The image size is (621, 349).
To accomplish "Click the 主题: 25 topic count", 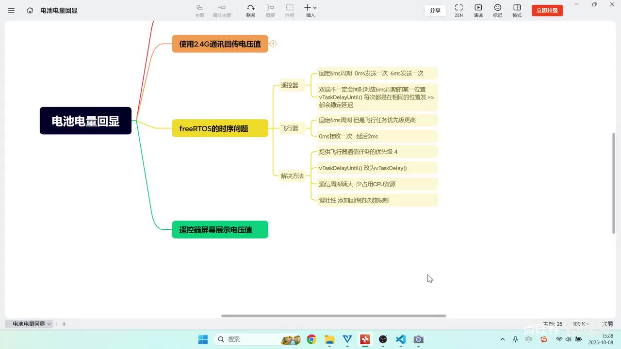I will (553, 324).
